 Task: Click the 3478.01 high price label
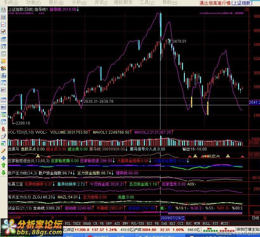tap(179, 41)
